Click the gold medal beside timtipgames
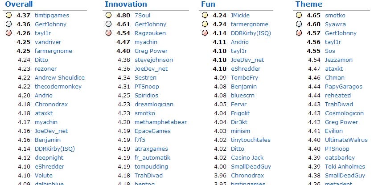 click(x=8, y=15)
